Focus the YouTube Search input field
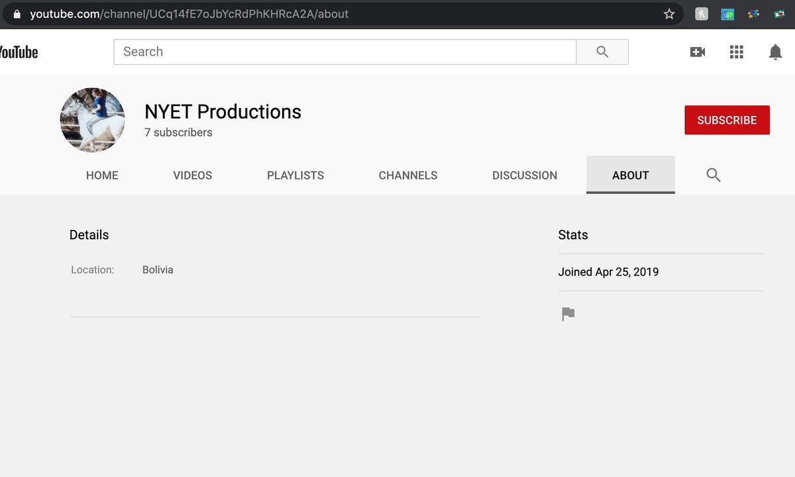The height and width of the screenshot is (477, 795). click(x=345, y=52)
